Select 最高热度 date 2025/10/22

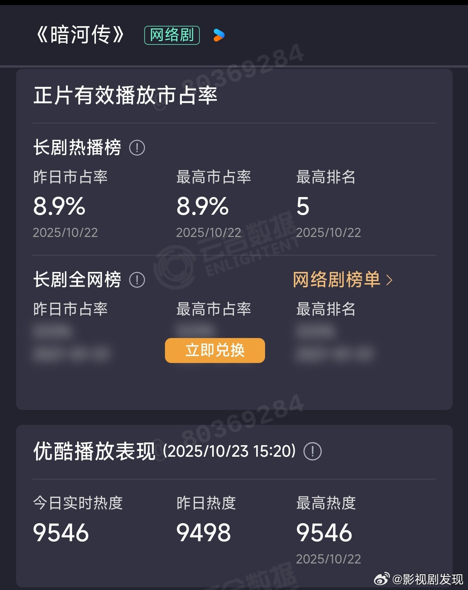tap(328, 559)
